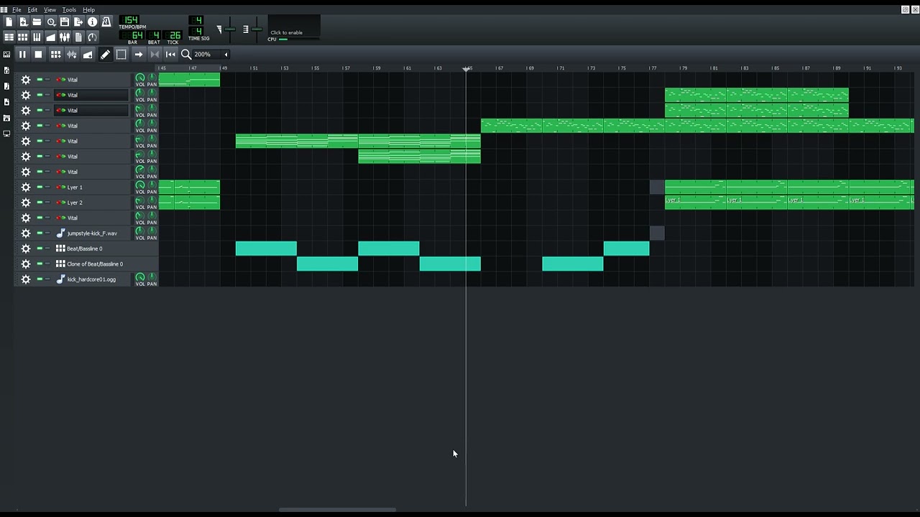This screenshot has height=517, width=920.
Task: Open the Instrument Plugins sidebar tab
Action: click(6, 54)
